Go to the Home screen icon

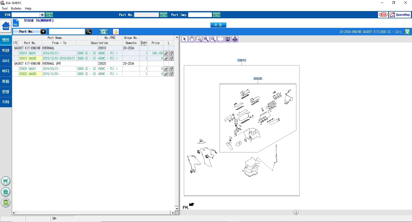tap(6, 26)
